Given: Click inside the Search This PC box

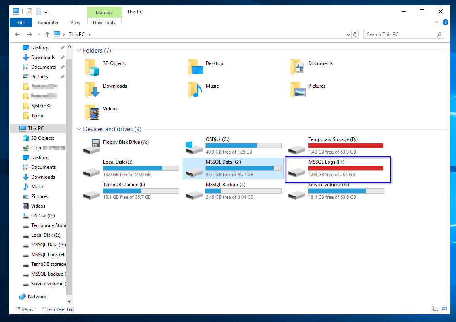Looking at the screenshot, I should click(396, 34).
